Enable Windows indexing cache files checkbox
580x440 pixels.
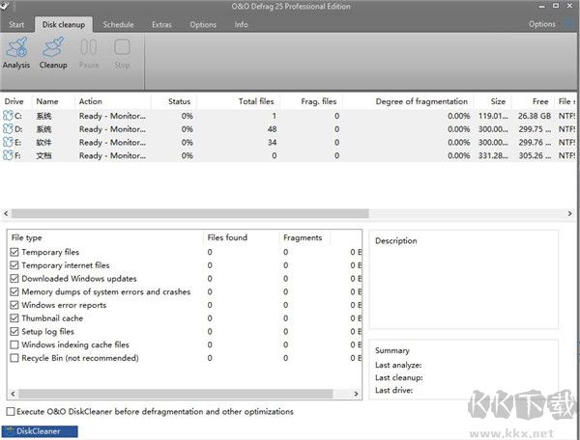pyautogui.click(x=14, y=344)
